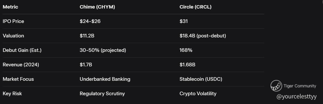Click the 30-50% (projected) cell

click(x=103, y=50)
